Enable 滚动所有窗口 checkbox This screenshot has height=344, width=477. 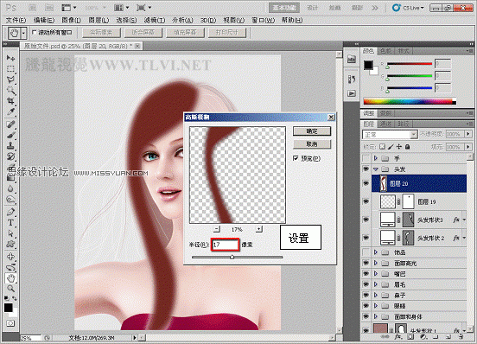[x=34, y=32]
